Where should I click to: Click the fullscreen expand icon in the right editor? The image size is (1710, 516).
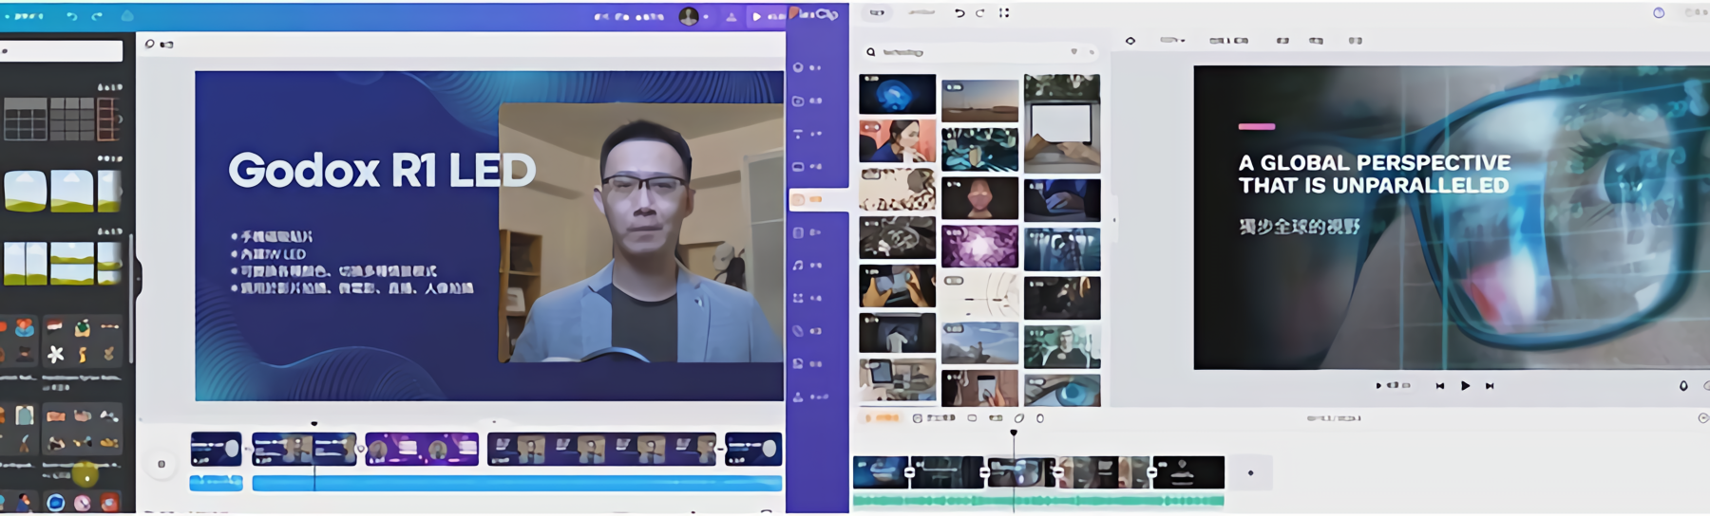pyautogui.click(x=1004, y=13)
